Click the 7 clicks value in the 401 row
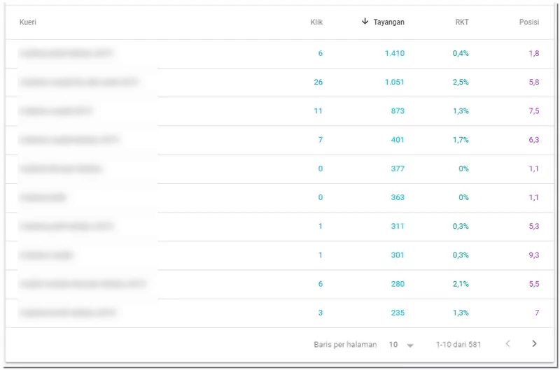Image resolution: width=560 pixels, height=370 pixels. 321,140
